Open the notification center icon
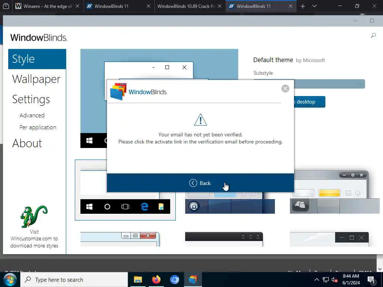 coord(371,280)
